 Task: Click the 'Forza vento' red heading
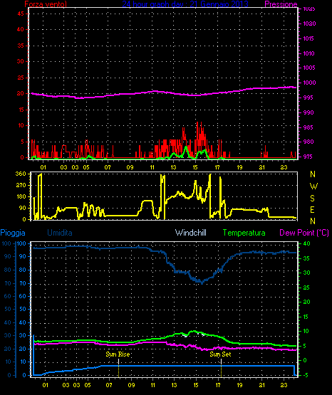pyautogui.click(x=45, y=4)
